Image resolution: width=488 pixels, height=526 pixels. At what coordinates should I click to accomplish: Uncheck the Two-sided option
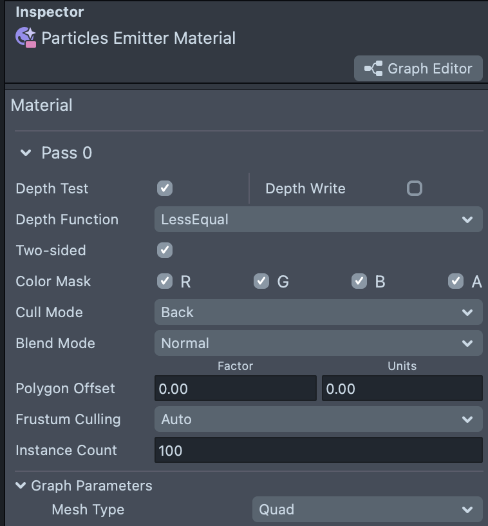165,250
